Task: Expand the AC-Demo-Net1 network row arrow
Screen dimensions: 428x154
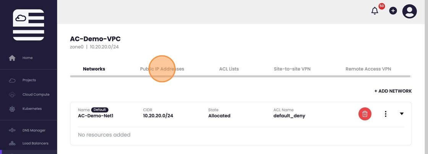Action: 402,114
